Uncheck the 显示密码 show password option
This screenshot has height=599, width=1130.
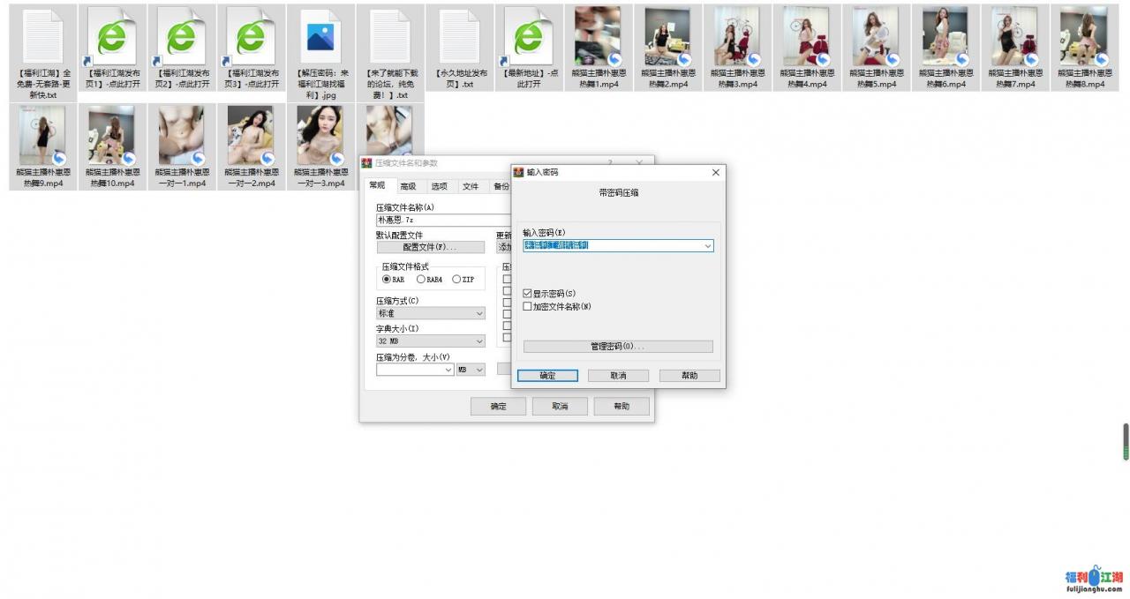pyautogui.click(x=526, y=294)
